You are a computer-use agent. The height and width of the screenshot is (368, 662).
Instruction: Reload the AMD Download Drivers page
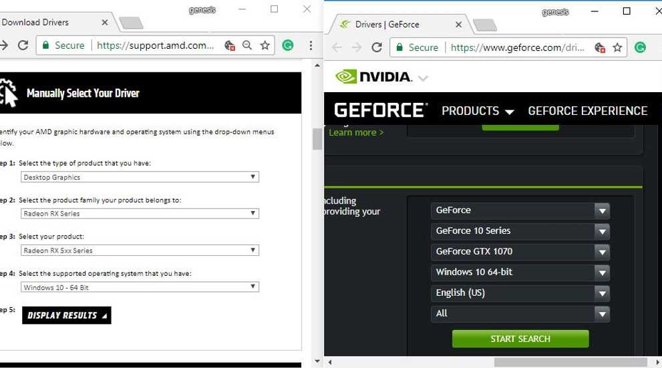[x=23, y=45]
